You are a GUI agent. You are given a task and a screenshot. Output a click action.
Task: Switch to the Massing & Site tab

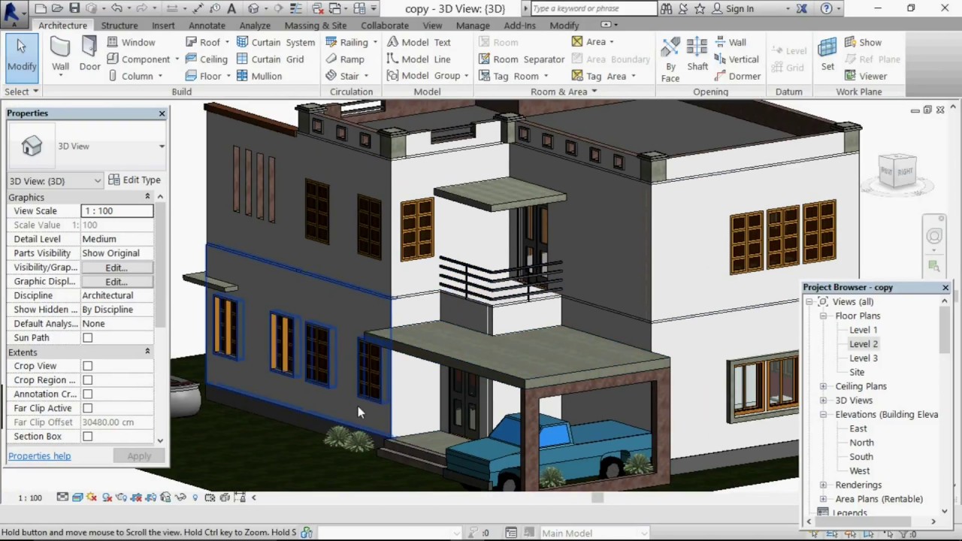(316, 26)
